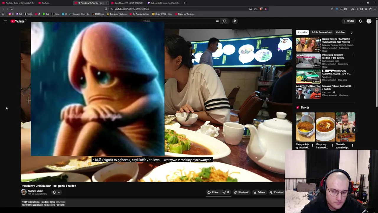The width and height of the screenshot is (378, 213).
Task: Open the Zaprosił mnie na PRAWDZIWĄ RANDKĘ thumbnail
Action: (308, 44)
